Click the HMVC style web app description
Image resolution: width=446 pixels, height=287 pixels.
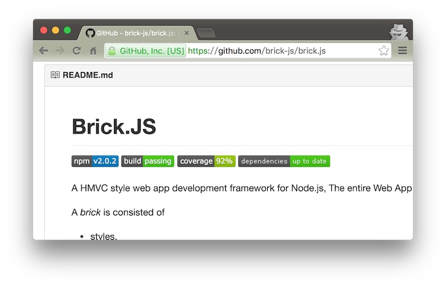(242, 188)
